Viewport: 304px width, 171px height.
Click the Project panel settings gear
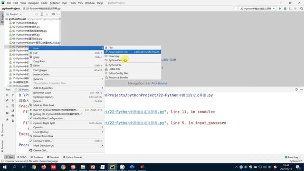[x=53, y=14]
